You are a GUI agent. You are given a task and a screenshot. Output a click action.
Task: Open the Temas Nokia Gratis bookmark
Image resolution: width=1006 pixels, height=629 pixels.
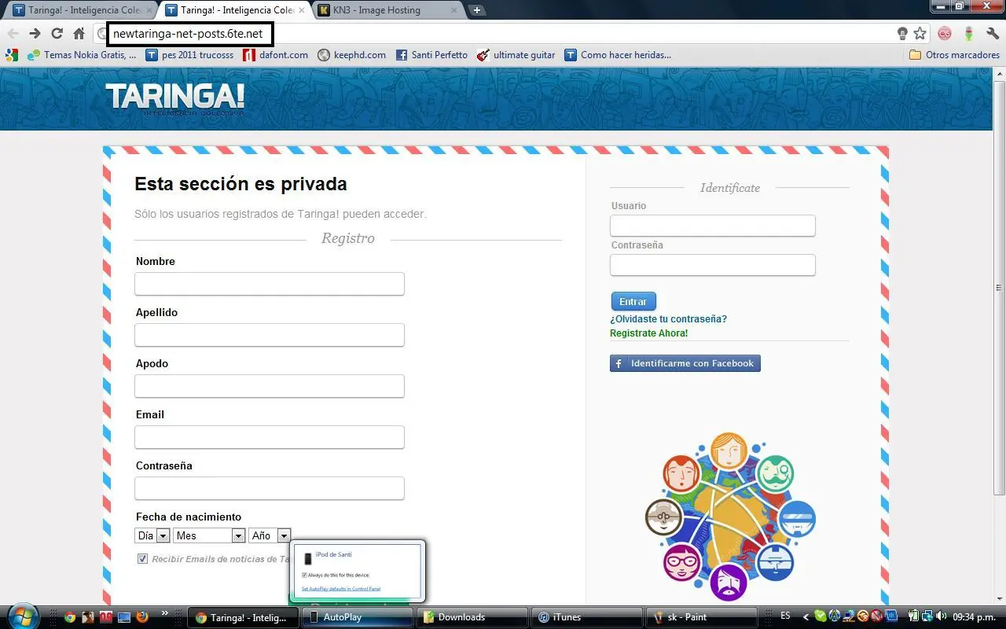pyautogui.click(x=82, y=55)
